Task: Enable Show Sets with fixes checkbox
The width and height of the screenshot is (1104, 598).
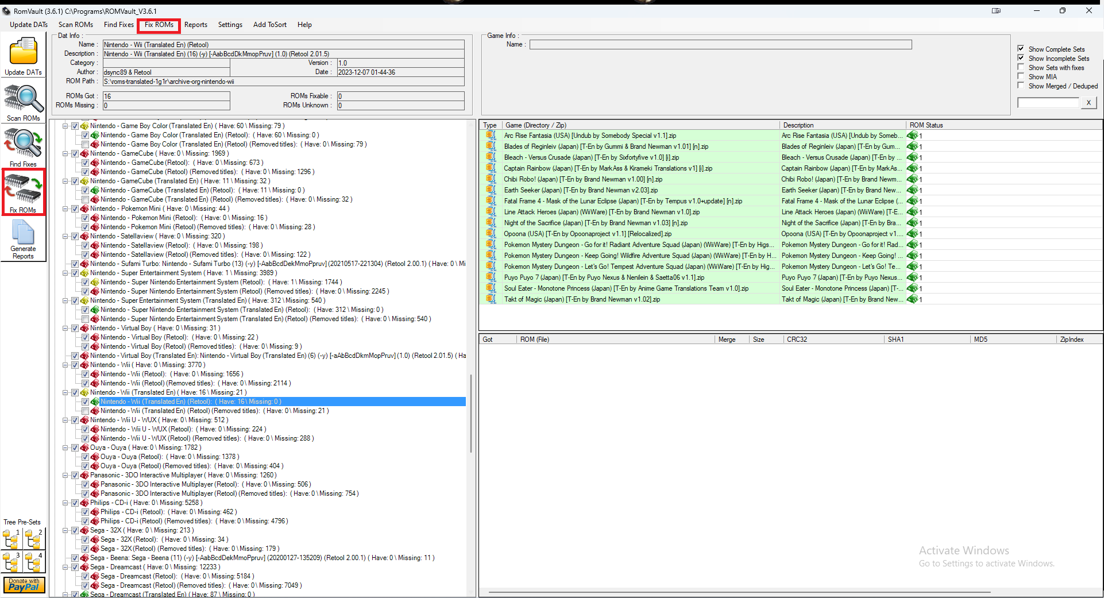Action: click(1021, 67)
